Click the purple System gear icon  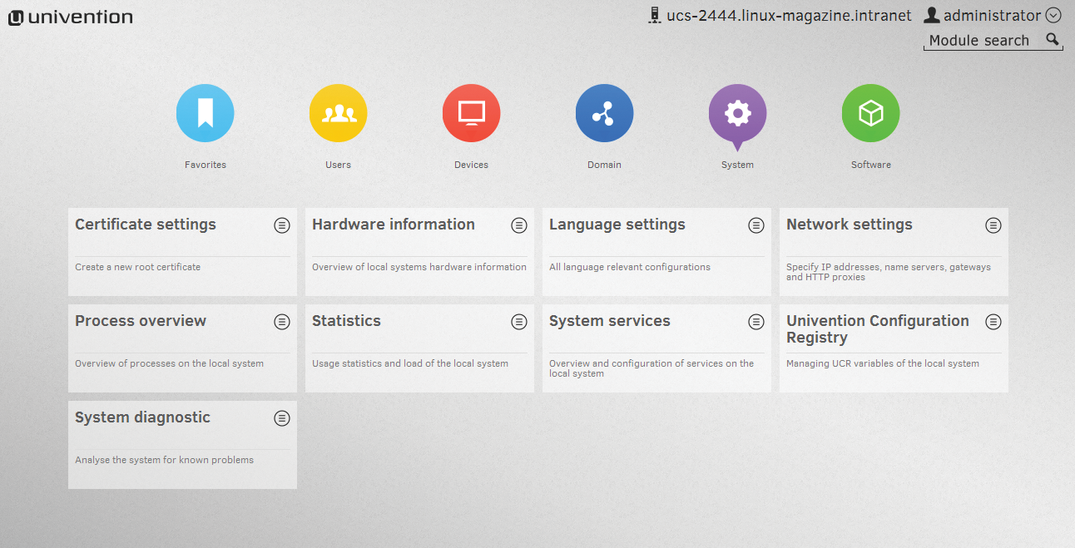[x=737, y=113]
